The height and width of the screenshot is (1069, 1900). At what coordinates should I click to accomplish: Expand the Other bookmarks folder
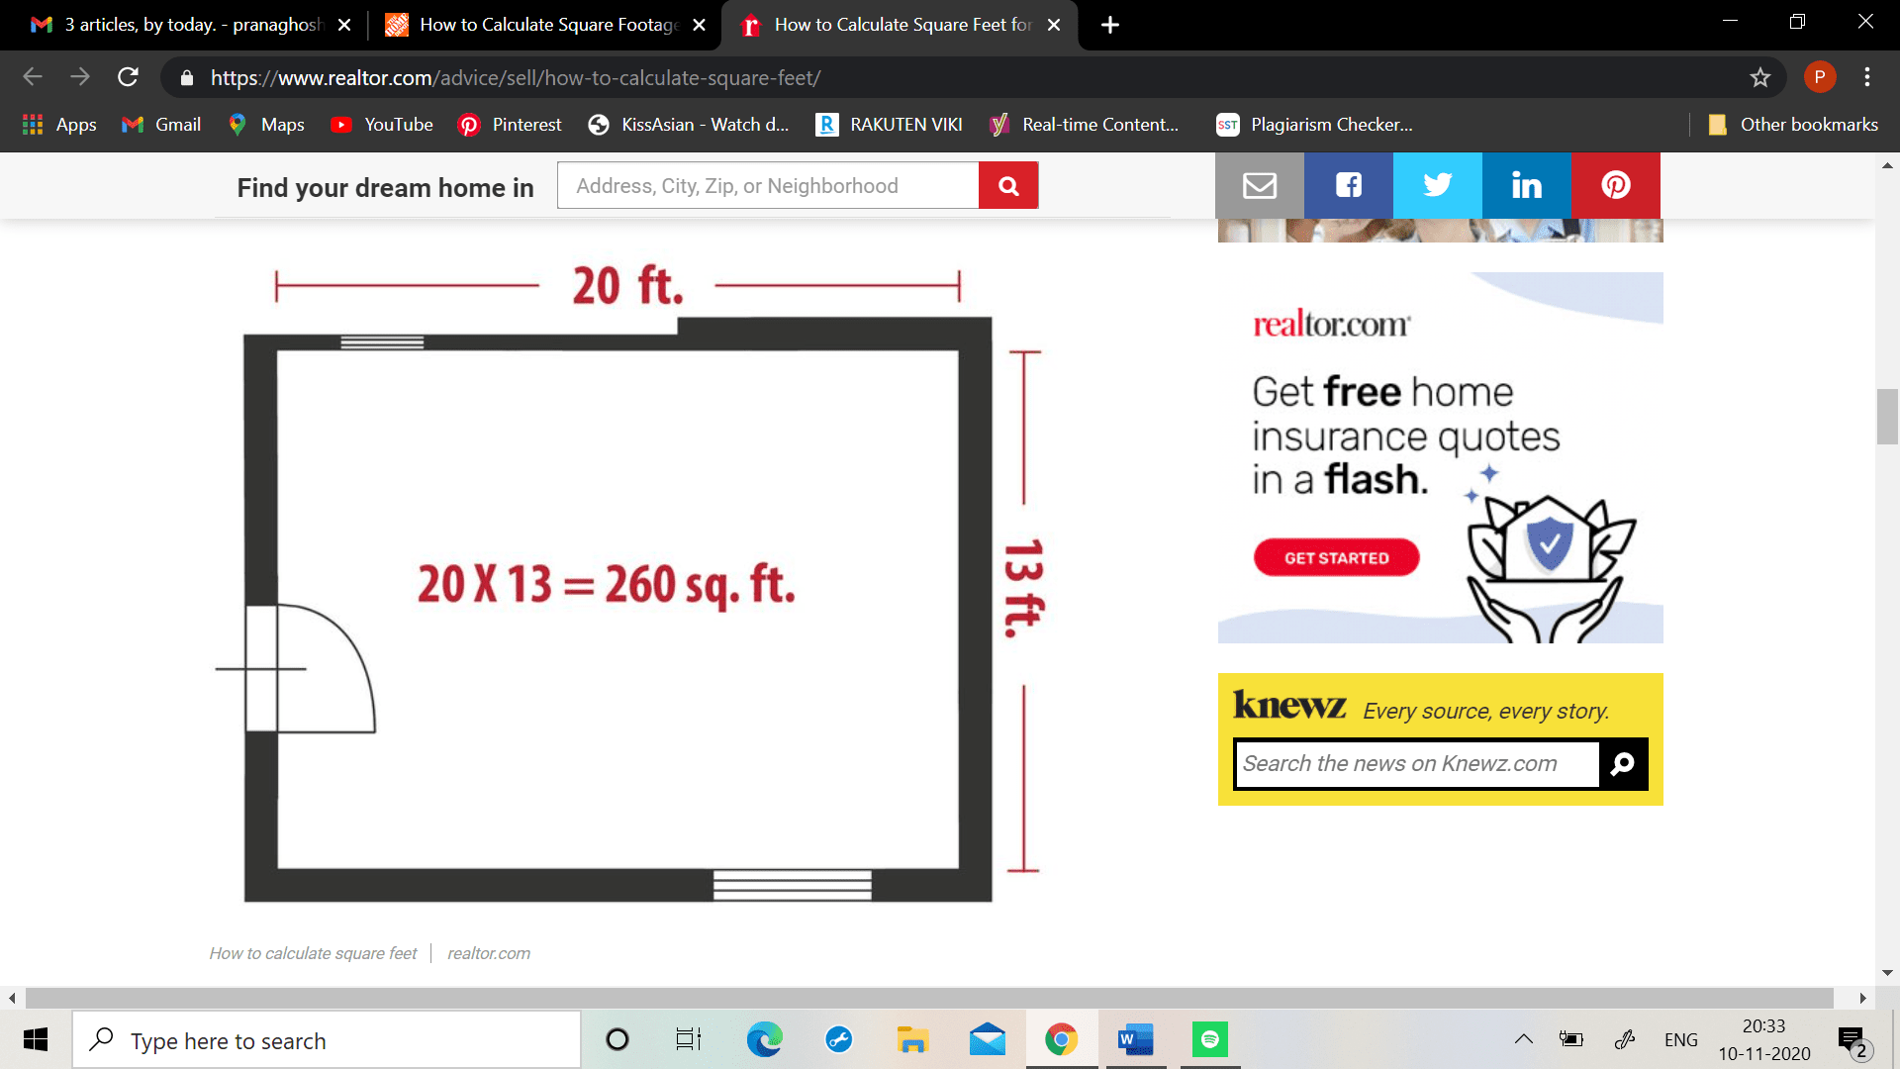click(x=1793, y=125)
